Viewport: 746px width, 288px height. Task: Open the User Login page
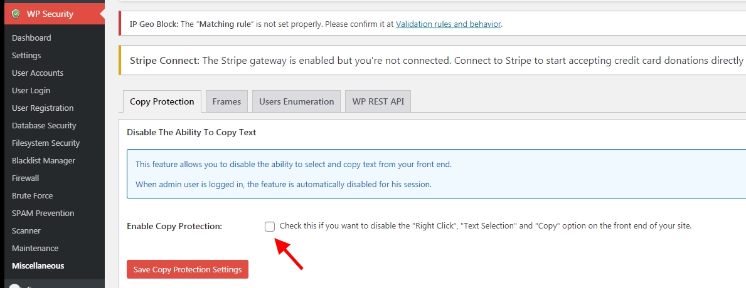tap(31, 90)
